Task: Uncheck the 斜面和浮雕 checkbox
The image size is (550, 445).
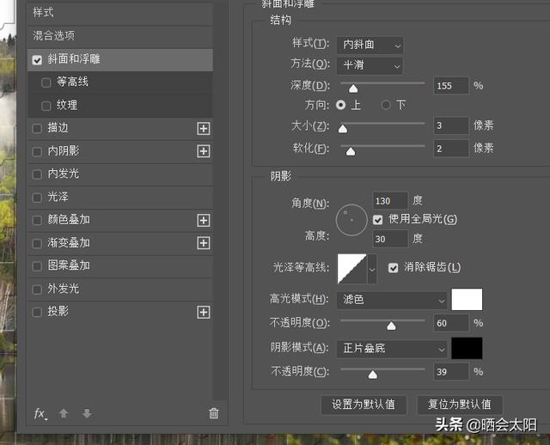Action: click(37, 60)
